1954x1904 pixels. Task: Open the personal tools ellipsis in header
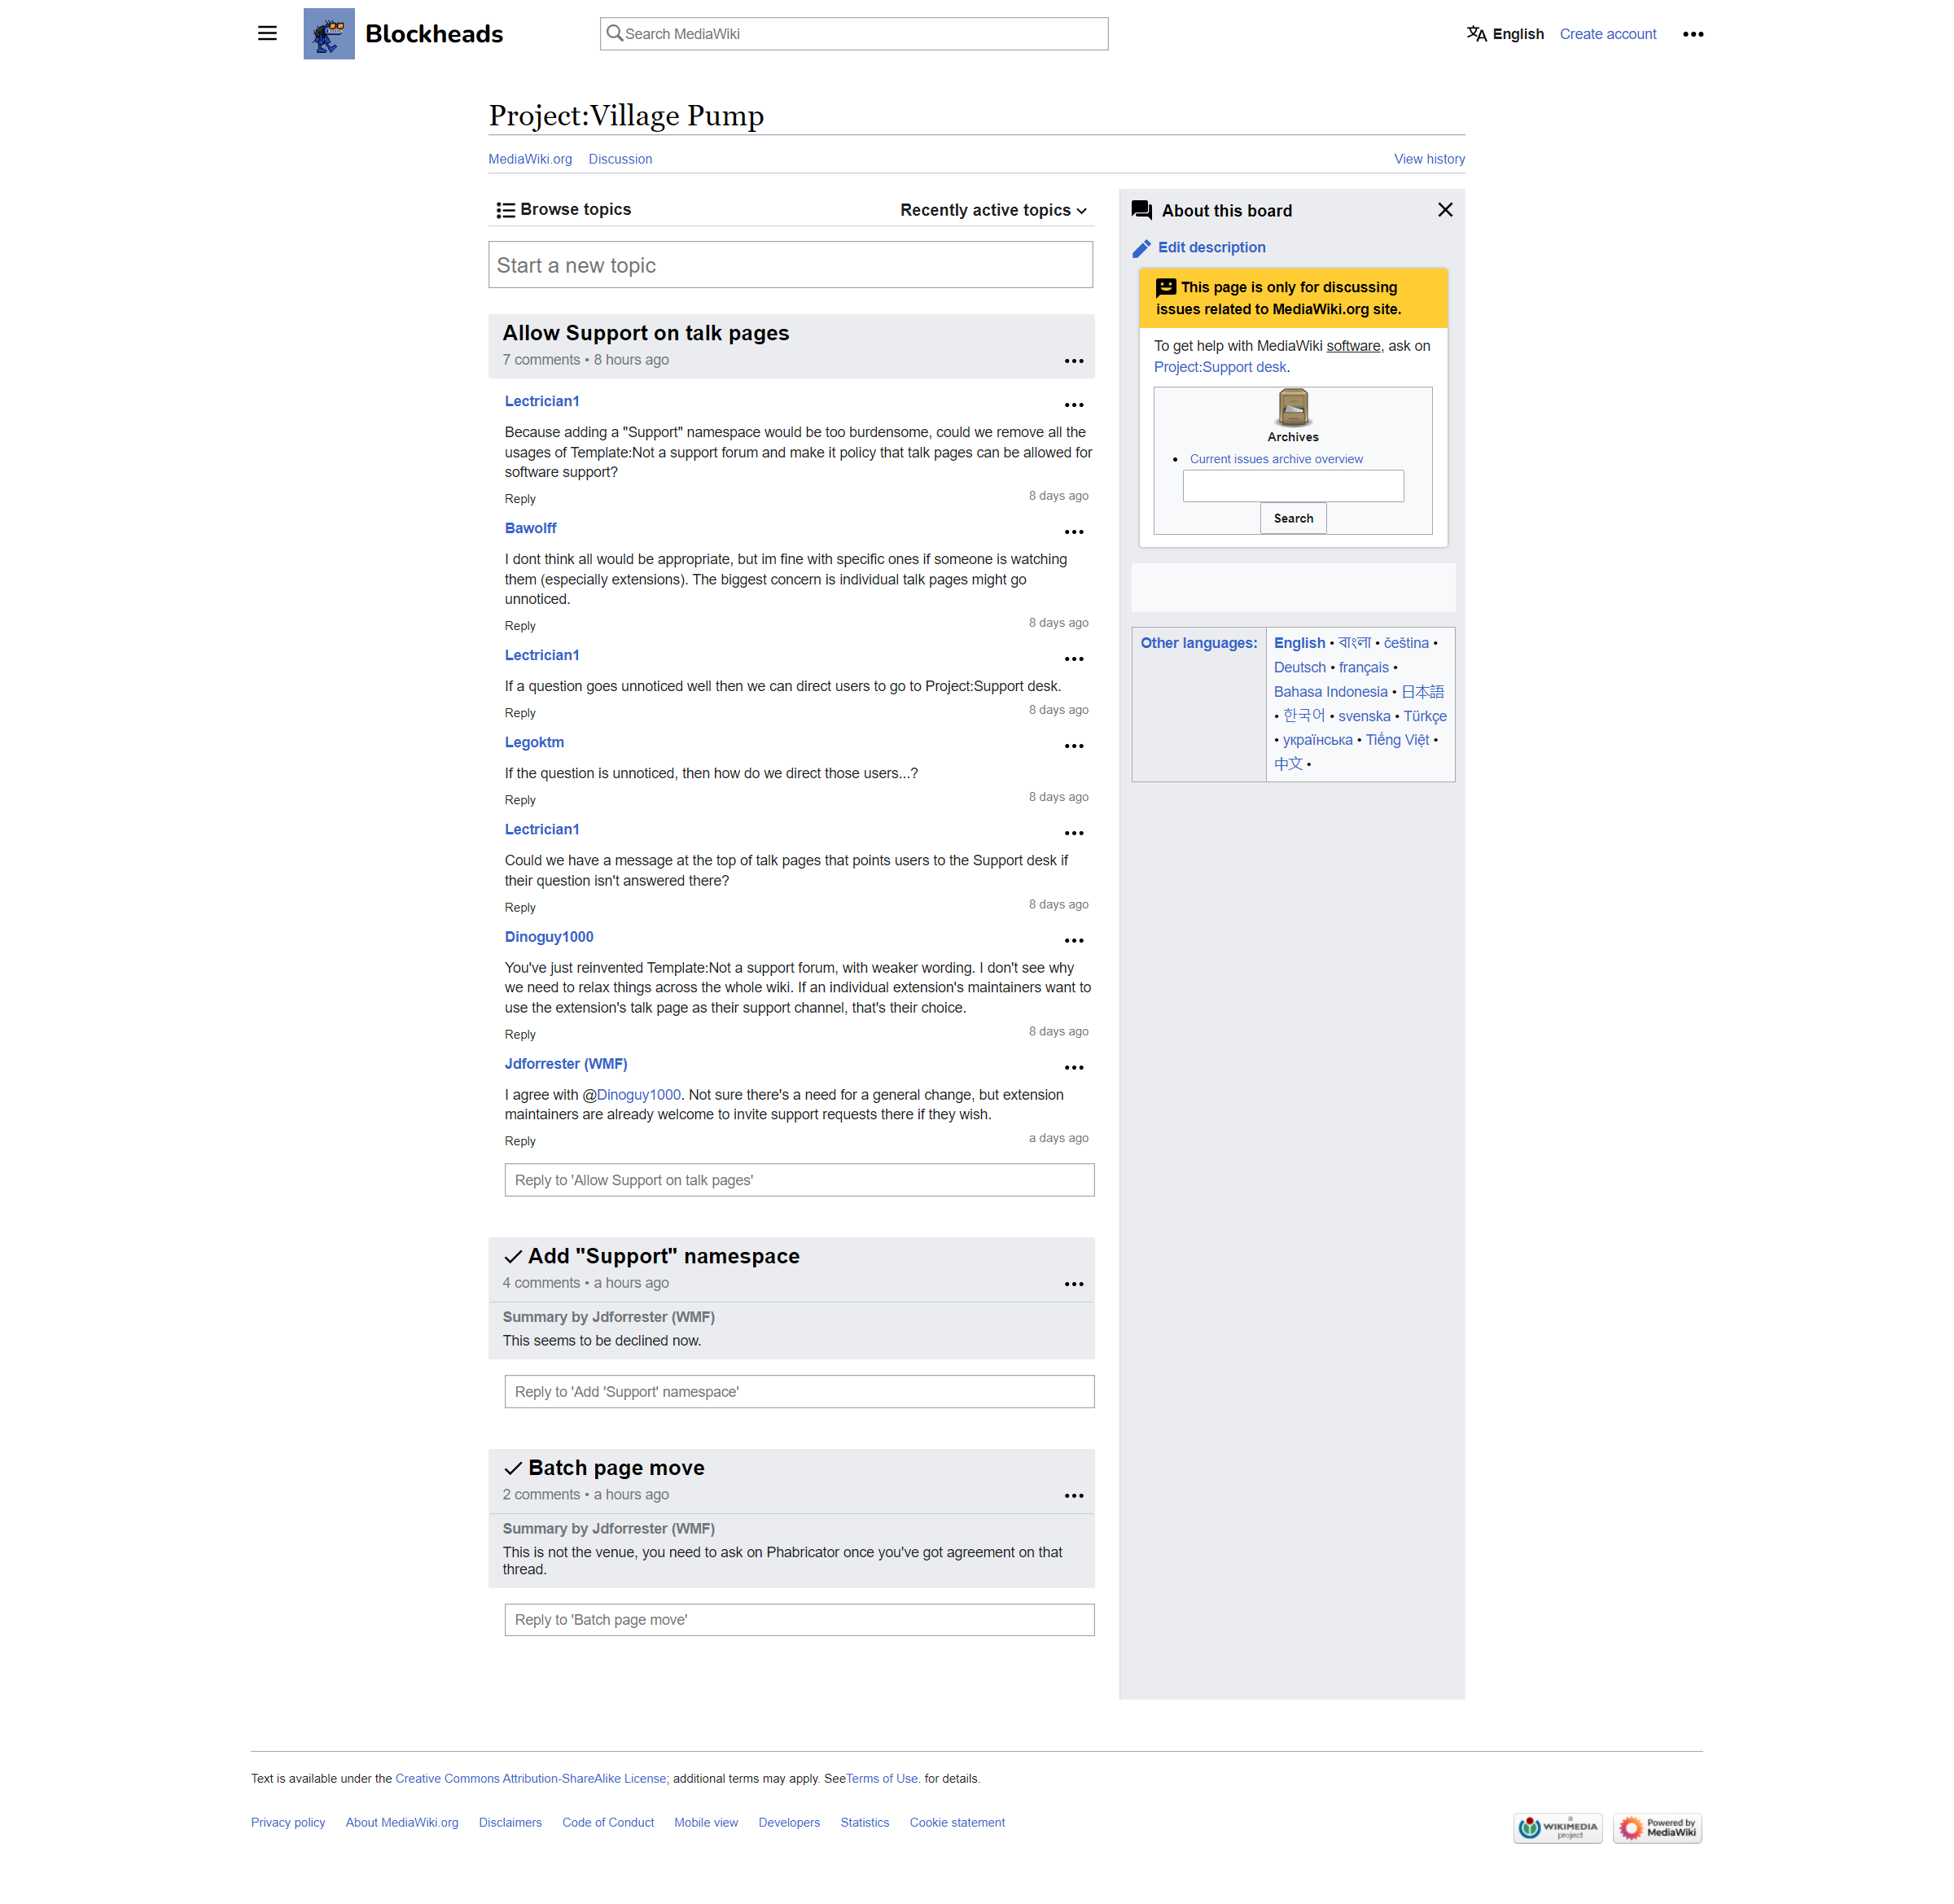(1692, 34)
